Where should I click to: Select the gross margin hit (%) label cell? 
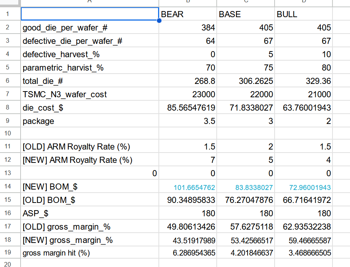[x=90, y=253]
